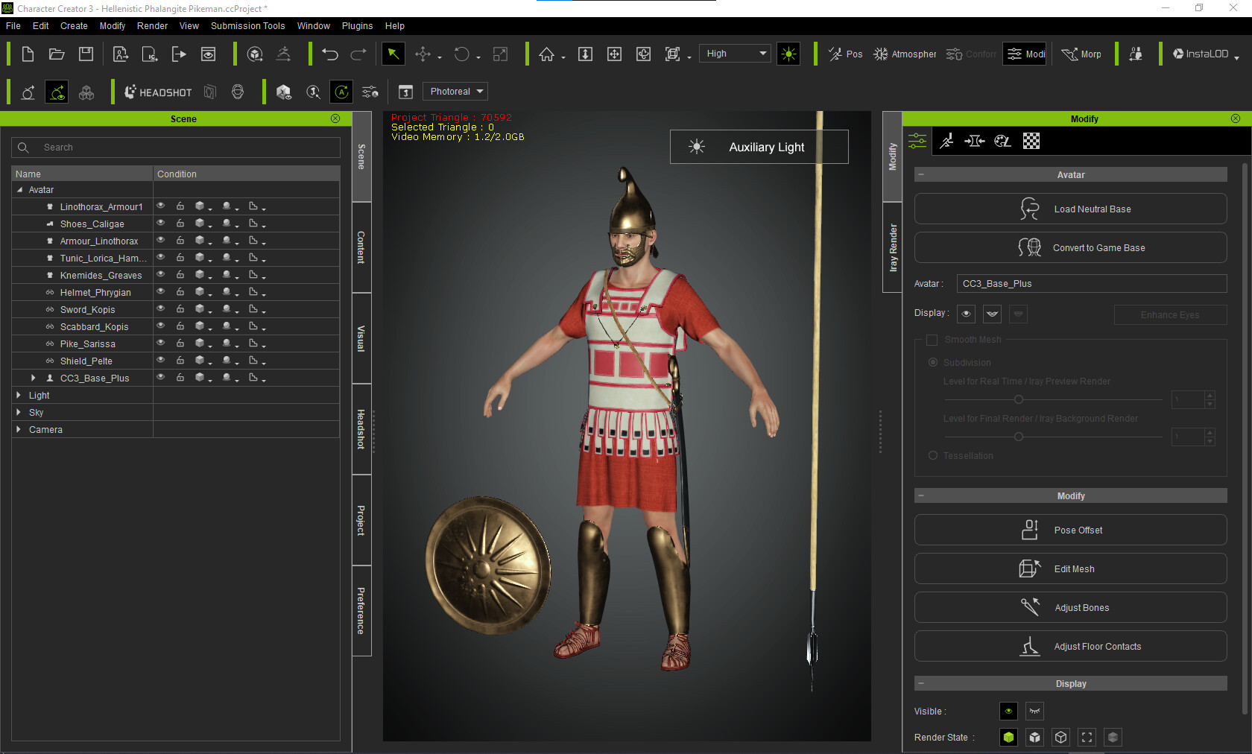Viewport: 1252px width, 754px height.
Task: Toggle the lock on Sword_Kopis
Action: [180, 309]
